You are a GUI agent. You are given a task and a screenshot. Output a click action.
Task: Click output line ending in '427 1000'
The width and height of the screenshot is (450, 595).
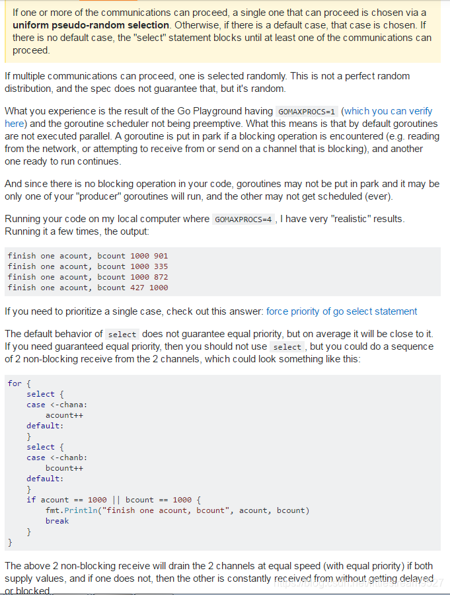[x=88, y=288]
